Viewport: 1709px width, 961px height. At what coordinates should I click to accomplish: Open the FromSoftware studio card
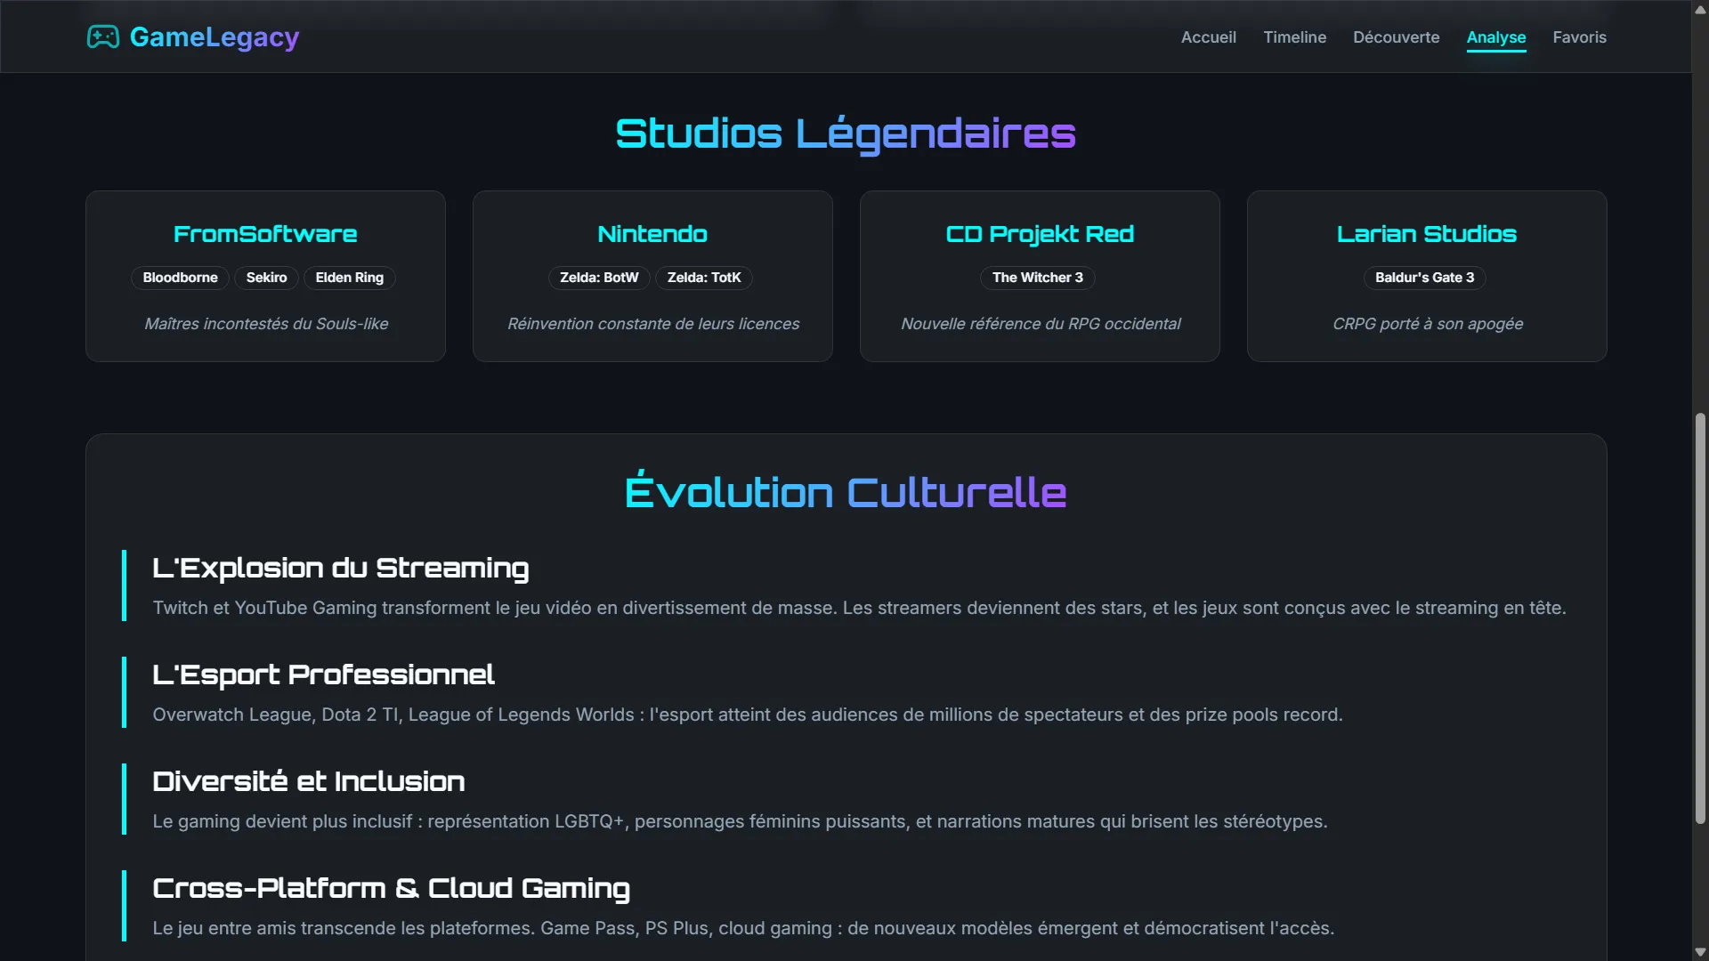point(264,234)
